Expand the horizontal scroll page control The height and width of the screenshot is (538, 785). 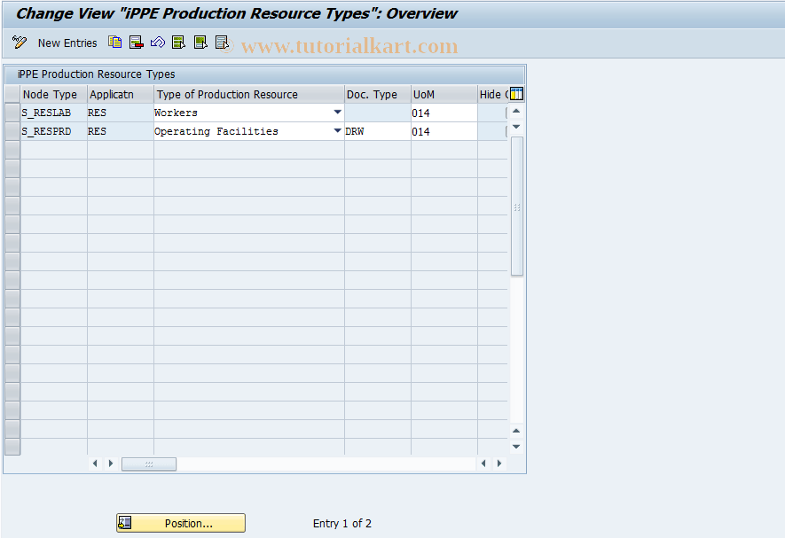147,464
